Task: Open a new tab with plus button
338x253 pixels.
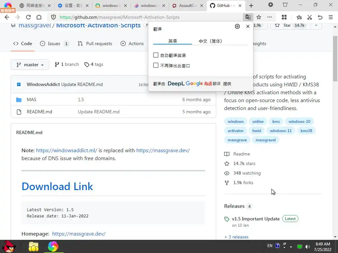Action: click(x=251, y=6)
